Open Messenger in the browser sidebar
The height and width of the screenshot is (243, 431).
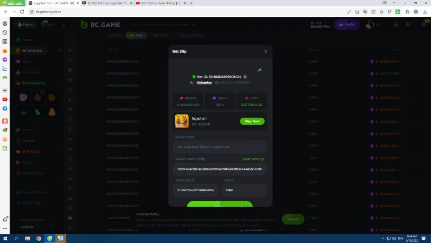point(5,60)
